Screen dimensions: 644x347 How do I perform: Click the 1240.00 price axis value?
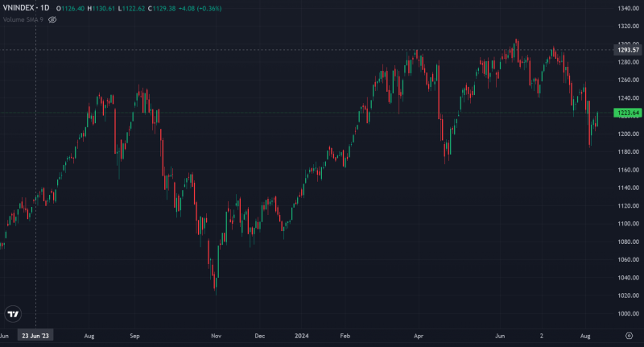coord(629,98)
